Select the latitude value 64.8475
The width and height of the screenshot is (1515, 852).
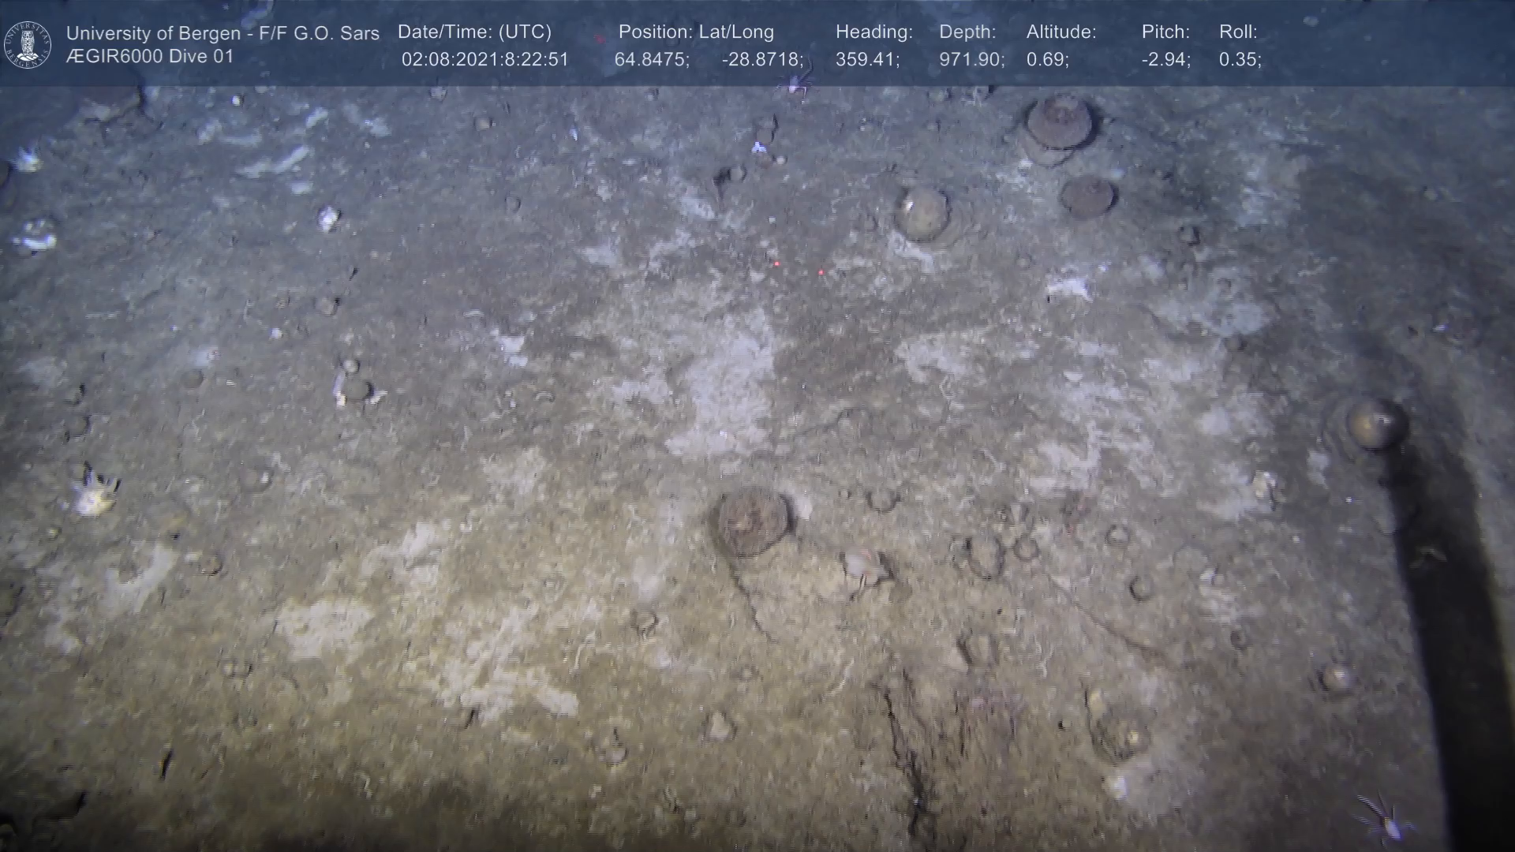tap(651, 60)
